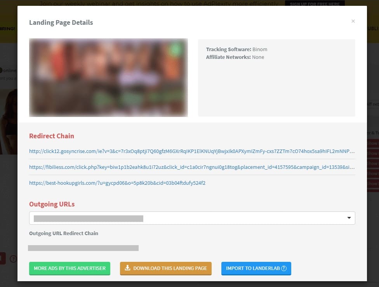Open the fibiliess.com click.php redirect link
Screen dimensions: 379x287
191,167
